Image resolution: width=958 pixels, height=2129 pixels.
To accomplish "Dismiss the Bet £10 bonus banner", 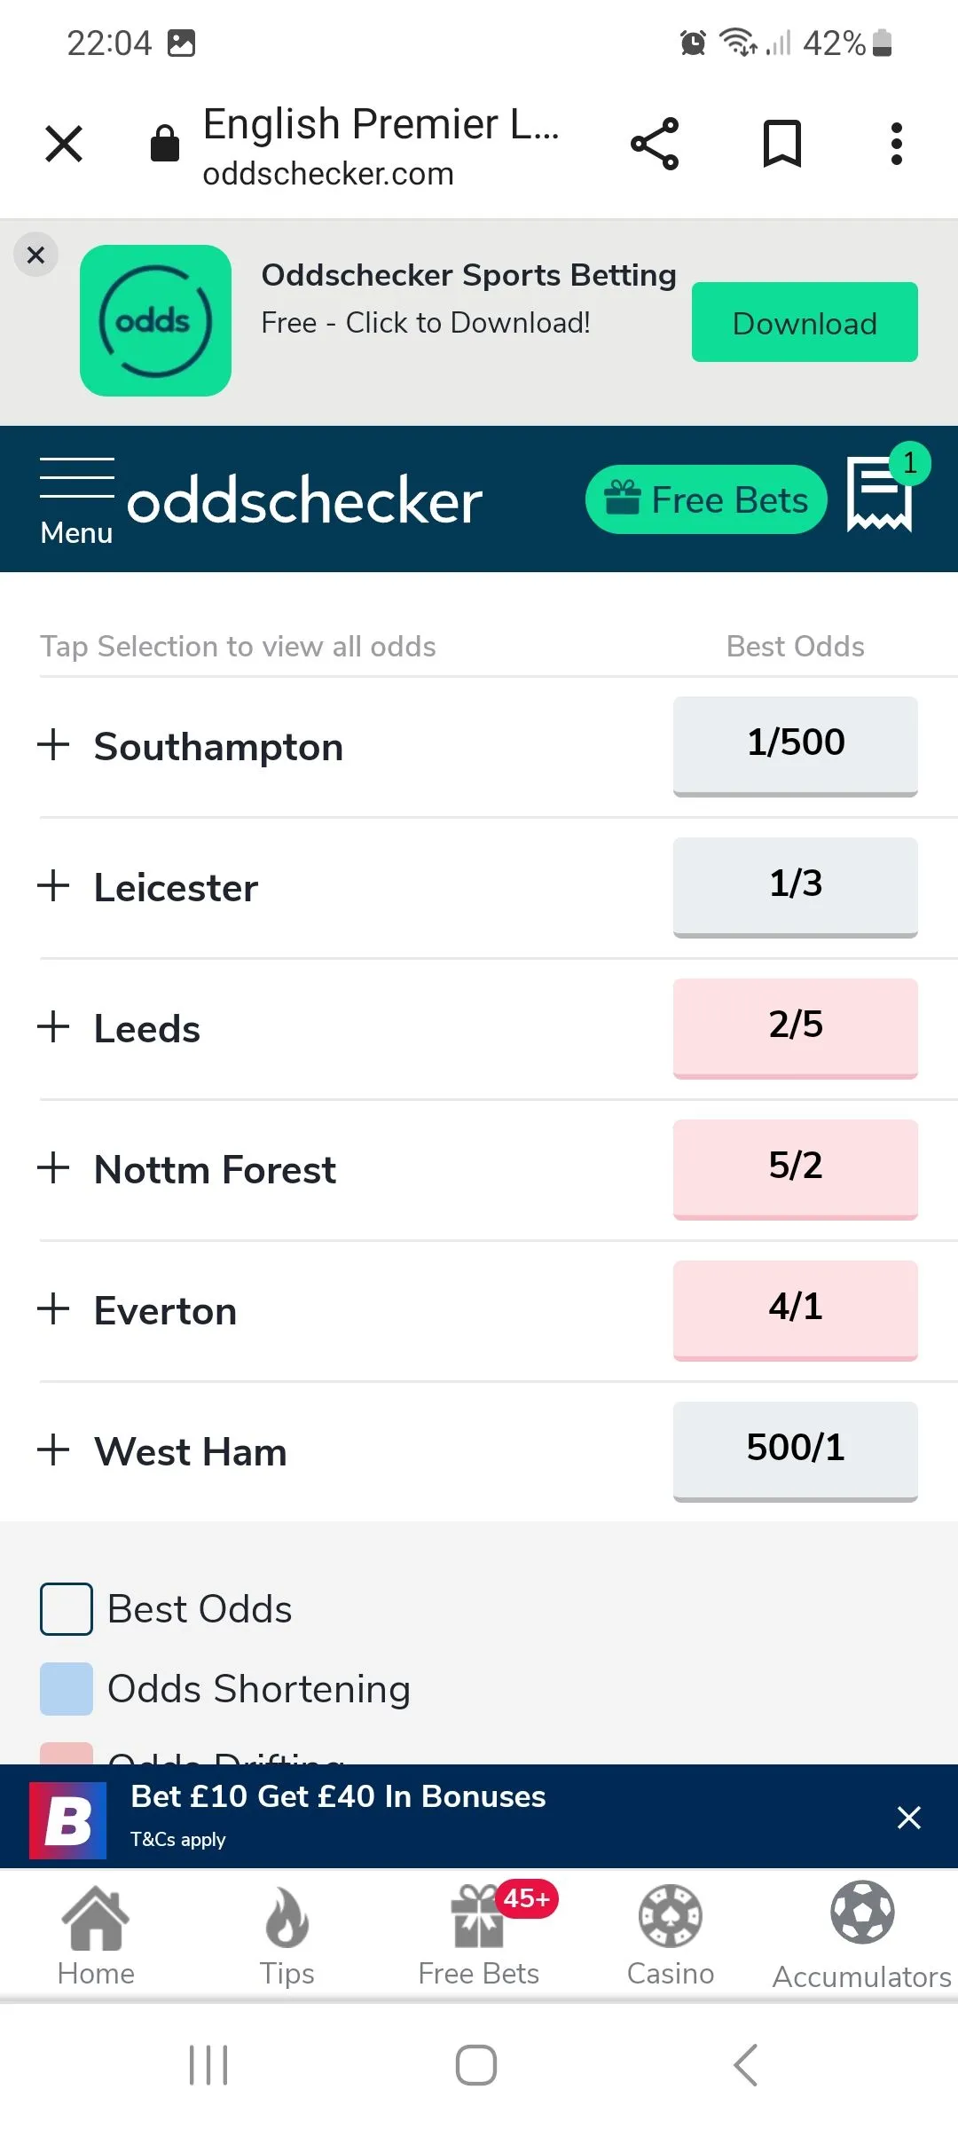I will 909,1818.
